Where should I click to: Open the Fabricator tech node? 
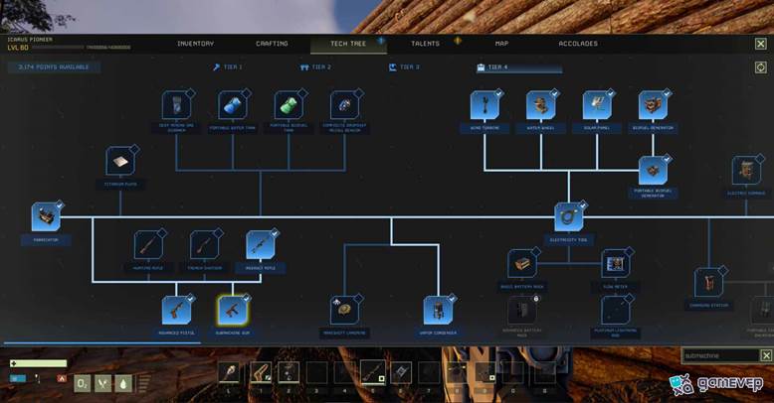pos(46,216)
